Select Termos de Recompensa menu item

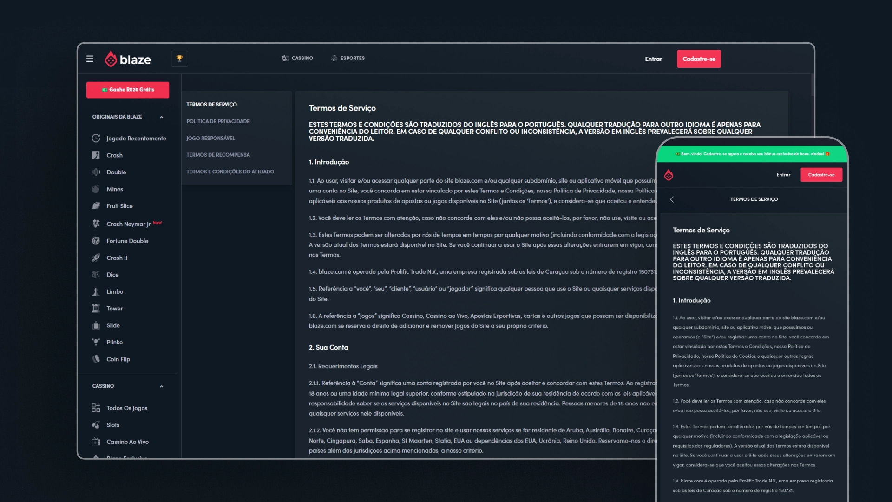(x=218, y=155)
